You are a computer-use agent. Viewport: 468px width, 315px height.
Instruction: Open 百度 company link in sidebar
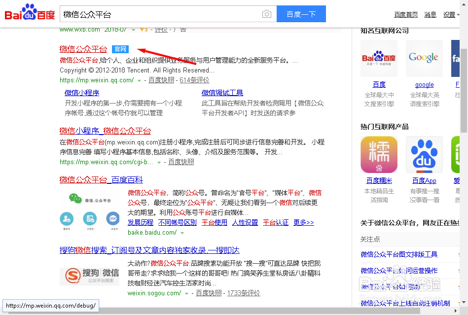coord(379,84)
